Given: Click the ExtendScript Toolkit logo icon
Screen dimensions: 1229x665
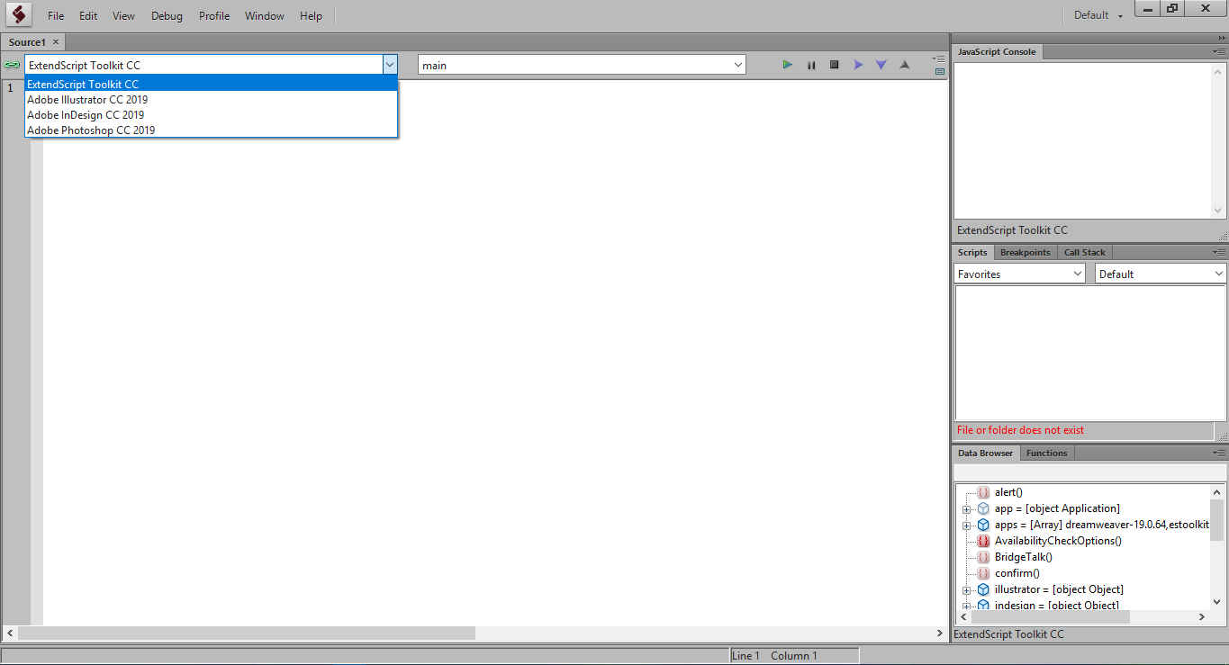Looking at the screenshot, I should pyautogui.click(x=19, y=14).
